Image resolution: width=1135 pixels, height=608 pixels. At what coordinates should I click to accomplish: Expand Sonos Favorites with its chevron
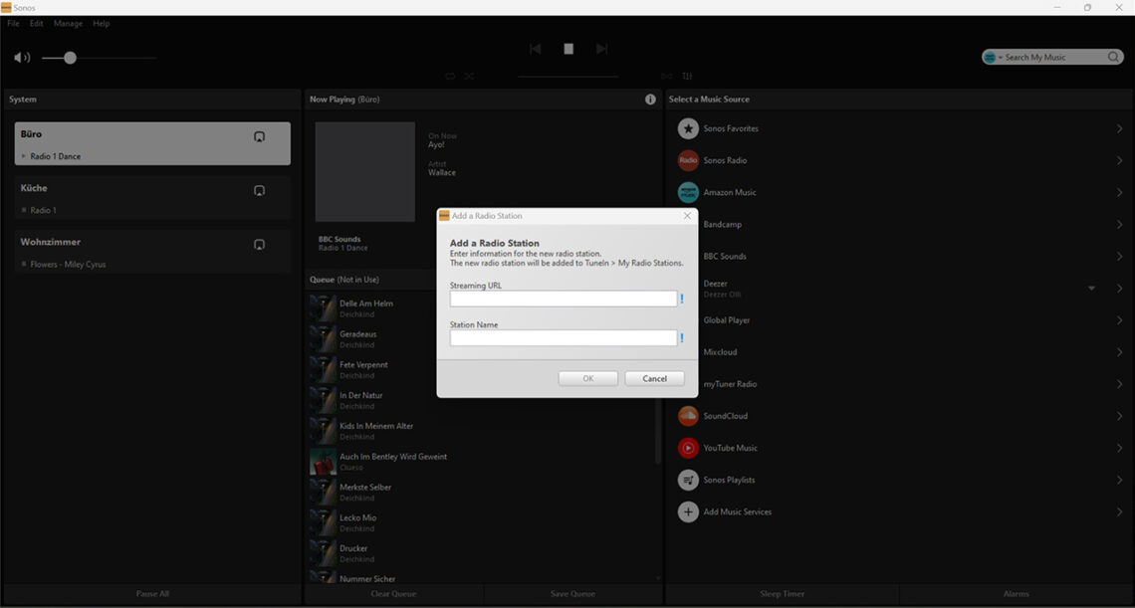(1119, 128)
